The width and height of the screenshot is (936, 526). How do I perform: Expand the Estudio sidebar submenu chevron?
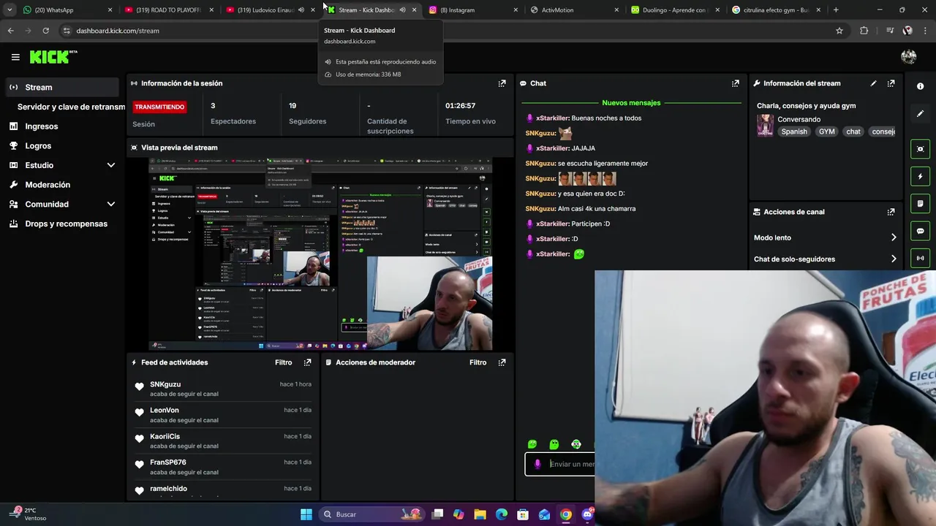111,166
